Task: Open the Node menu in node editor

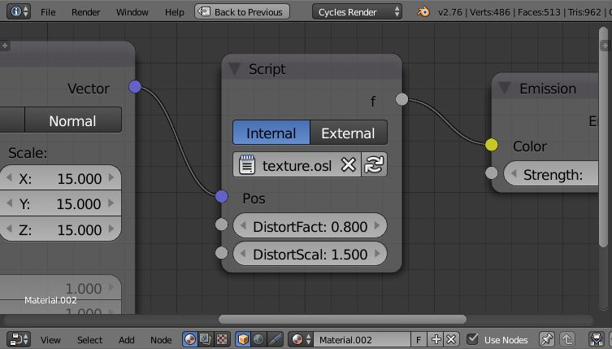Action: coord(161,339)
